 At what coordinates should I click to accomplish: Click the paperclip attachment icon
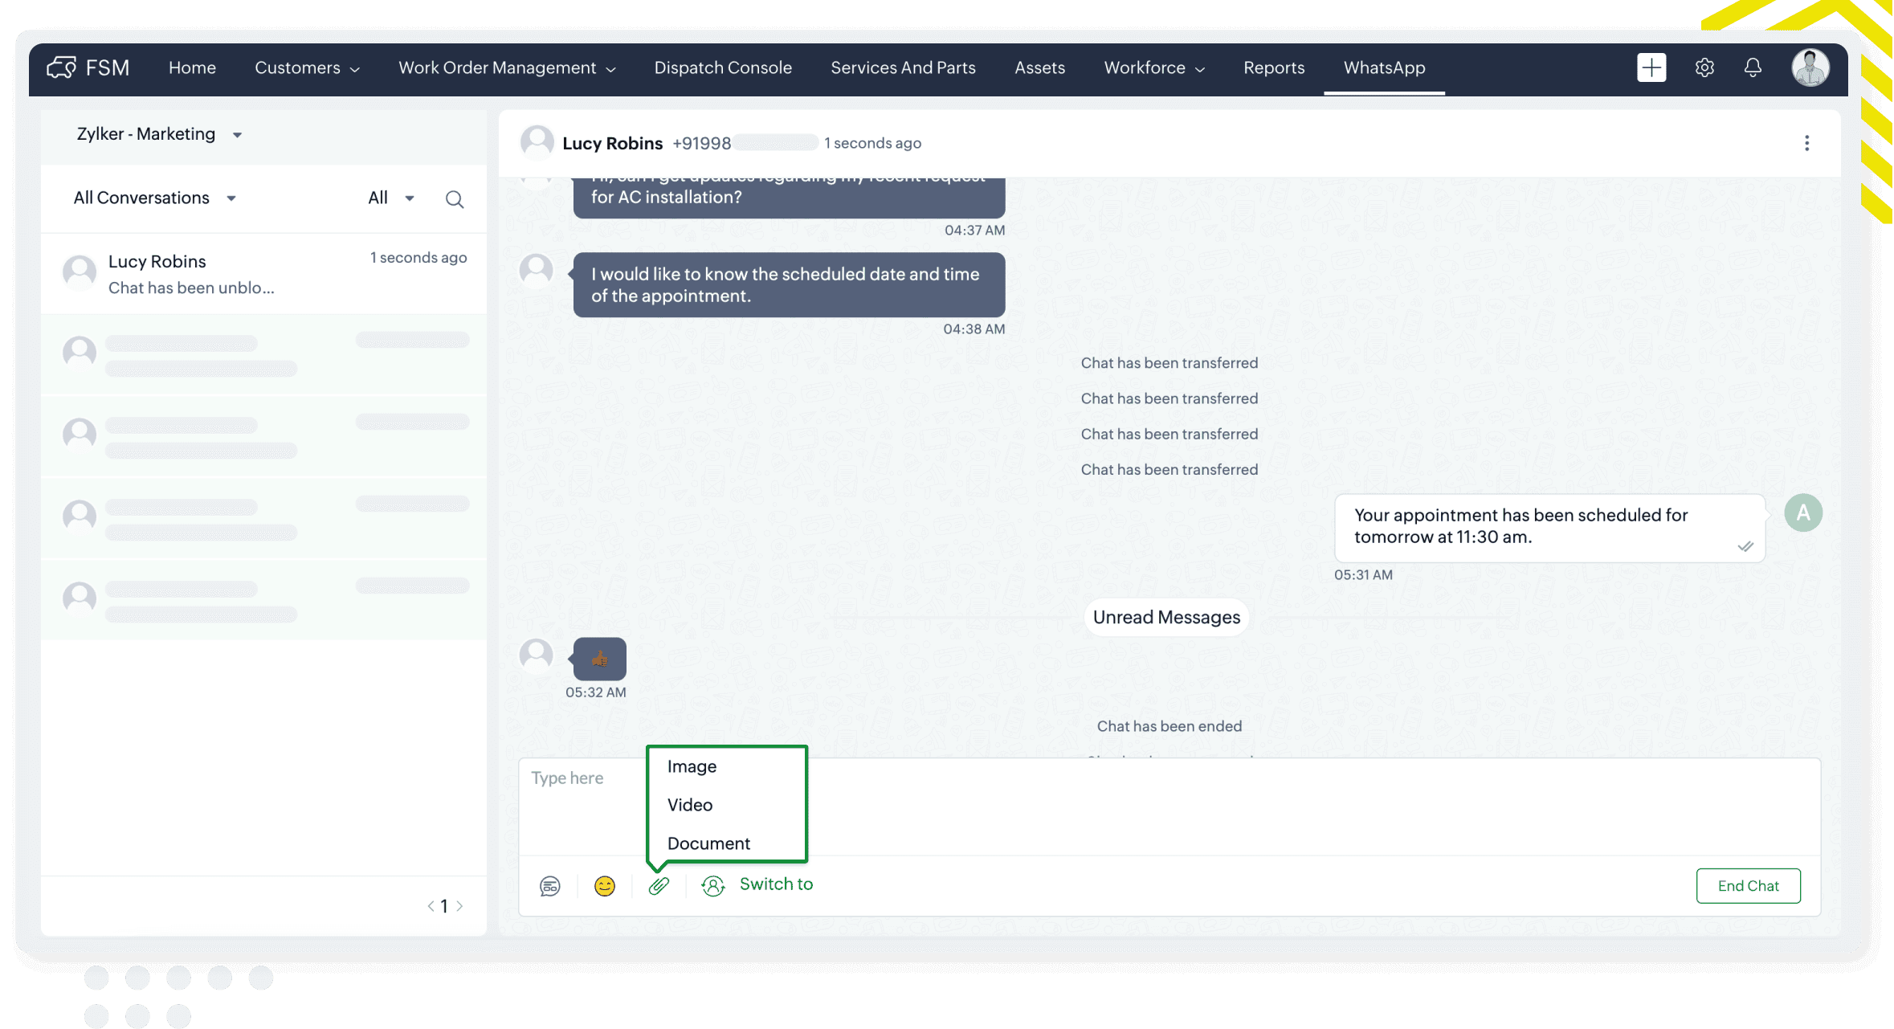tap(659, 885)
